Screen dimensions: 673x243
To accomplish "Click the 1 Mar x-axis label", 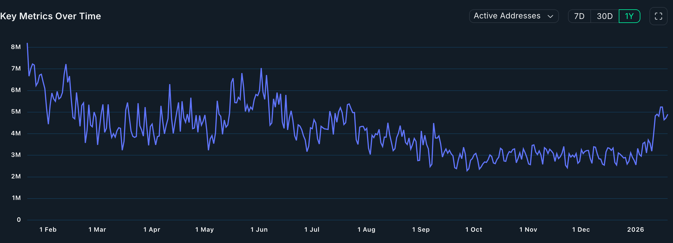I will coord(97,230).
